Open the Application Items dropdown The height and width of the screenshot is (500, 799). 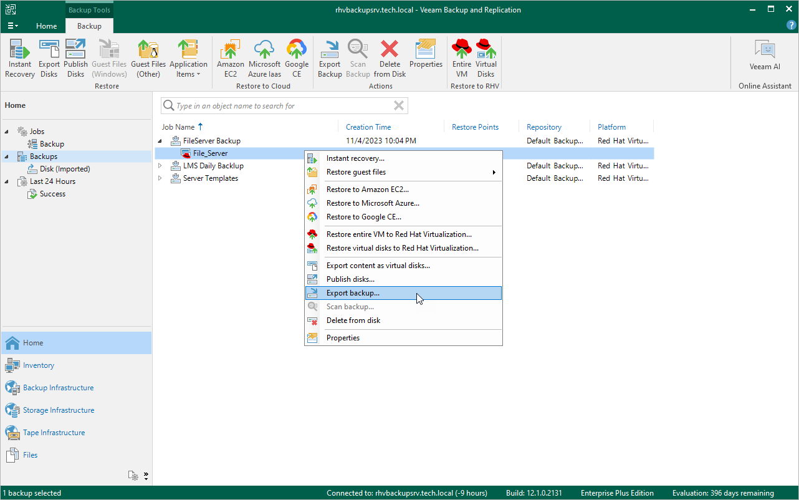coord(188,59)
